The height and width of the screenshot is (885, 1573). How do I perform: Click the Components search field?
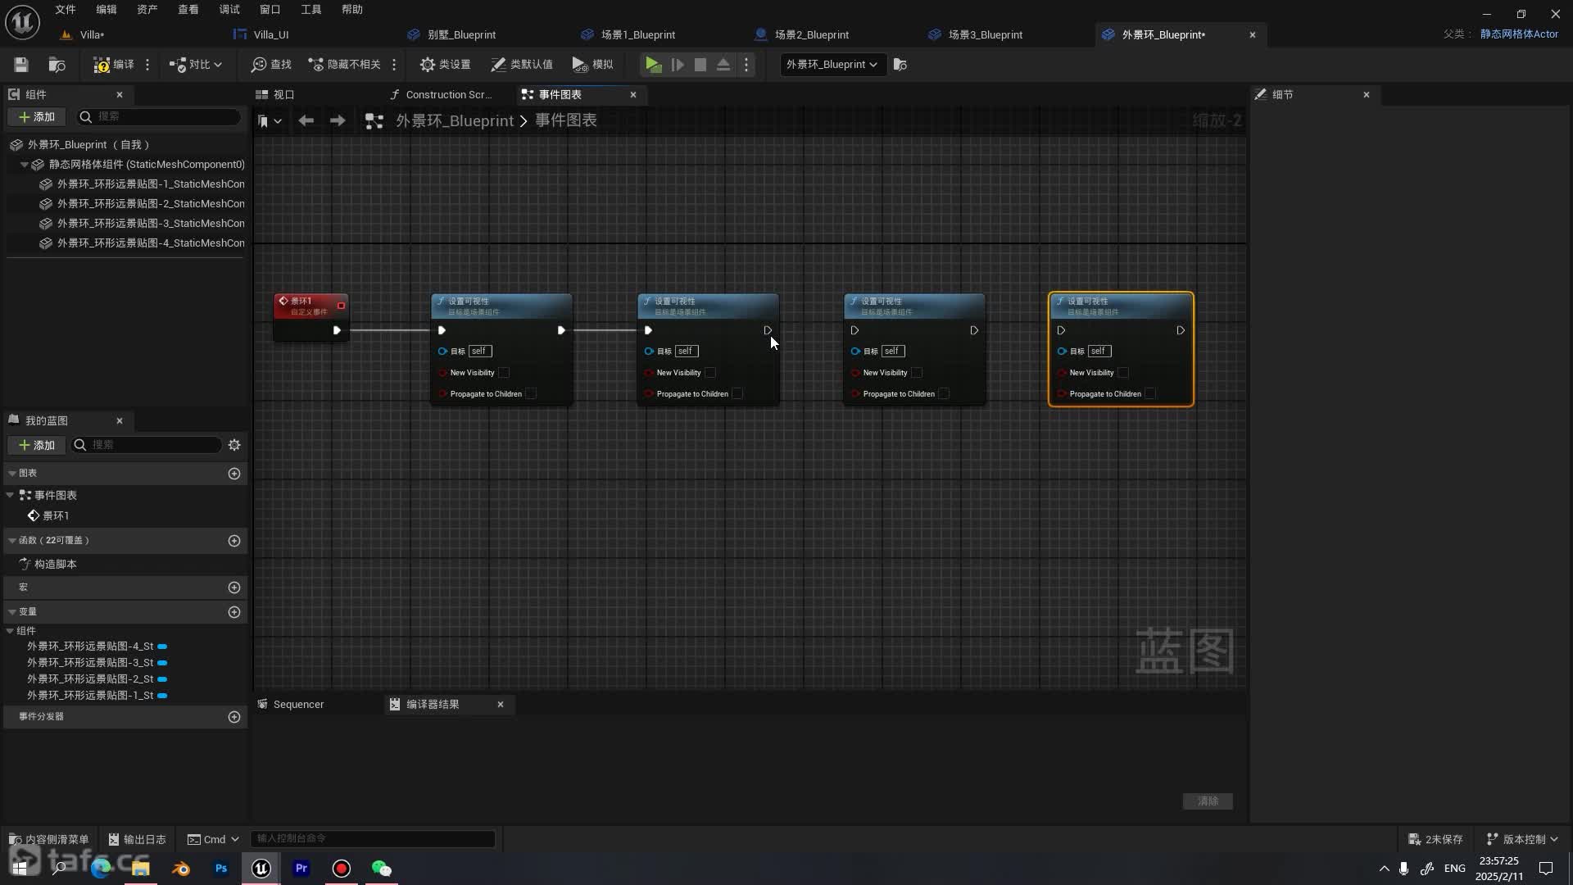tap(160, 116)
